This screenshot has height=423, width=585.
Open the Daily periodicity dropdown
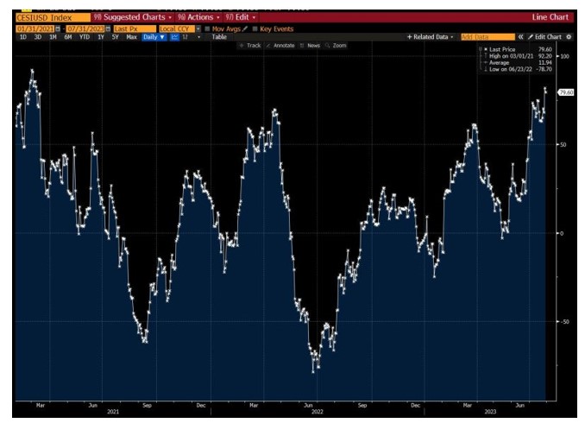click(x=154, y=37)
